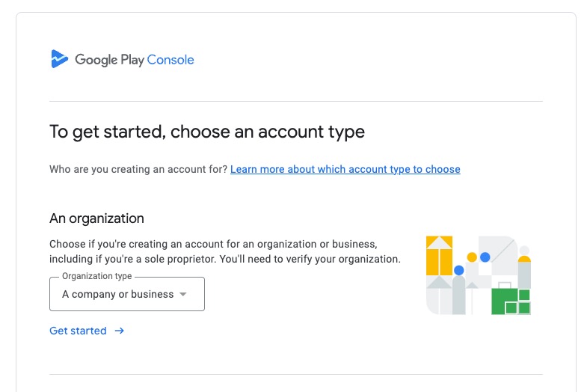The image size is (587, 392).
Task: Click the 'choose an account type' heading
Action: point(207,132)
